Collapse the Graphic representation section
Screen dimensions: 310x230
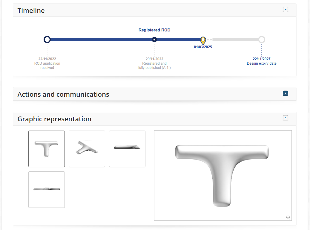tap(286, 118)
